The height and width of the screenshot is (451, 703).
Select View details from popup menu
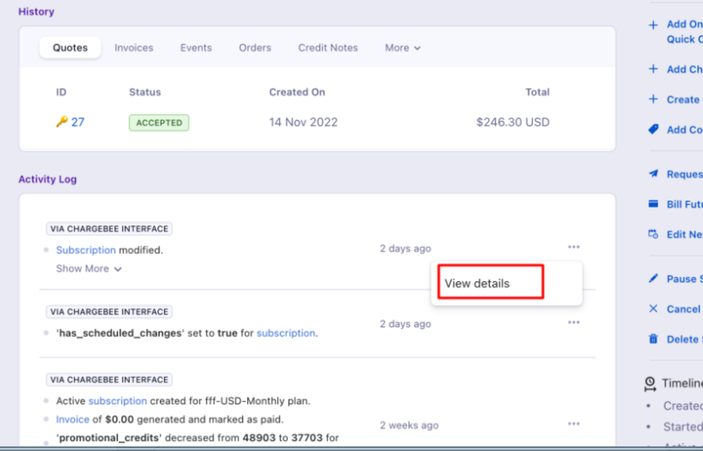coord(477,283)
